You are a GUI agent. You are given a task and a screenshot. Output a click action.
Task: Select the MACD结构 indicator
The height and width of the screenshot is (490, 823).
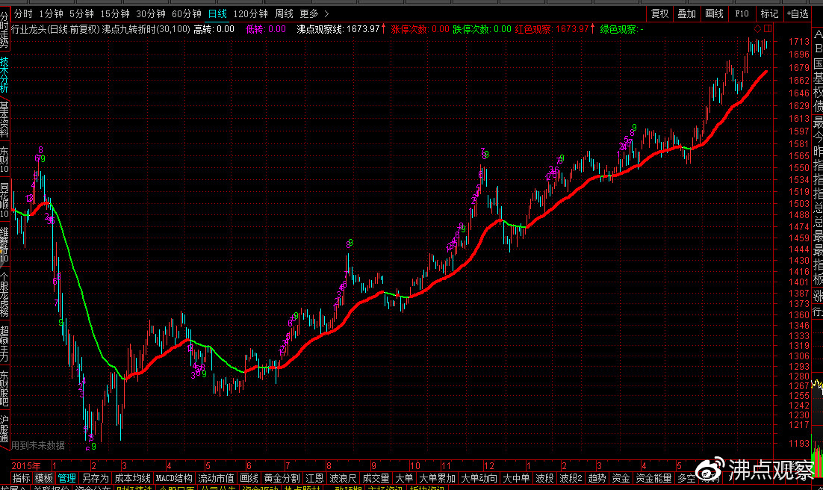174,479
